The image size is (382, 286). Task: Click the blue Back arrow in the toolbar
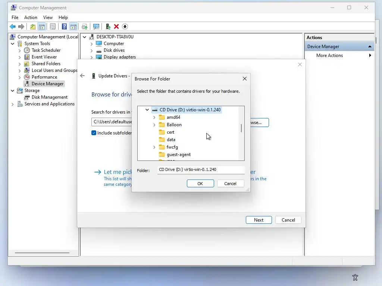click(x=13, y=26)
